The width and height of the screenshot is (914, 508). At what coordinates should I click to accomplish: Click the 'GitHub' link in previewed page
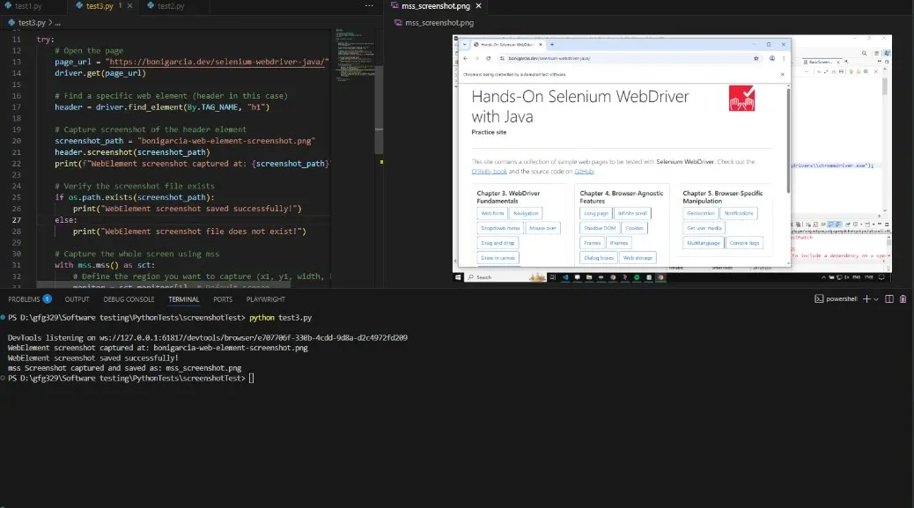(x=584, y=172)
